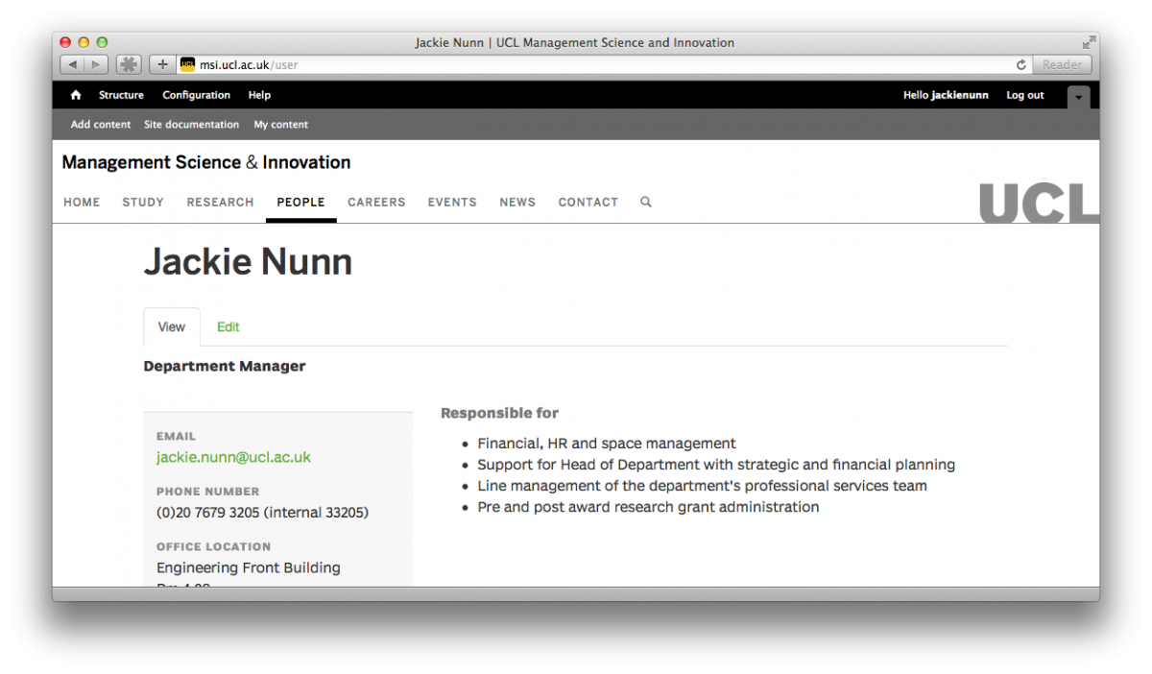Screen dimensions: 1152x674
Task: Click the 'Line management' bullet text
Action: tap(703, 486)
